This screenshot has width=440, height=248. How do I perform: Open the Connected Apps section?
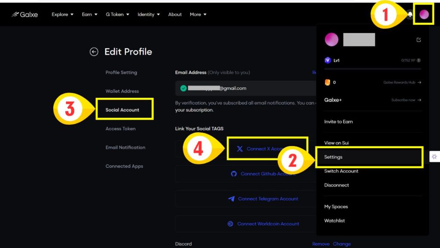coord(124,166)
